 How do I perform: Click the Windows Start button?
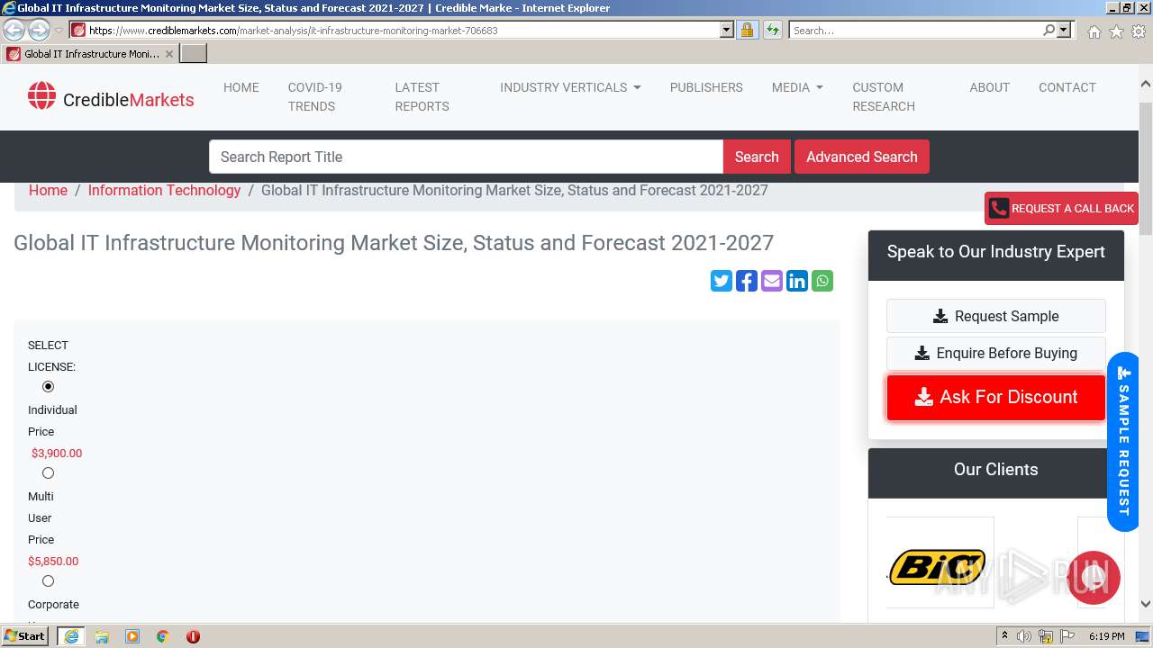pyautogui.click(x=25, y=635)
